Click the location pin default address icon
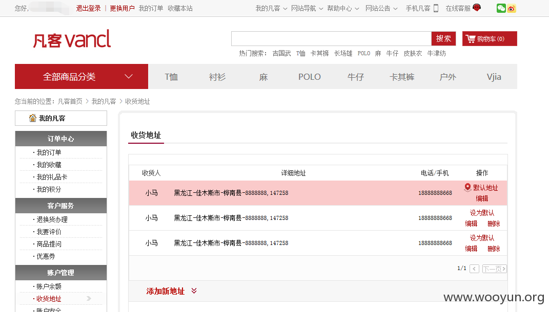The height and width of the screenshot is (312, 549). click(467, 188)
